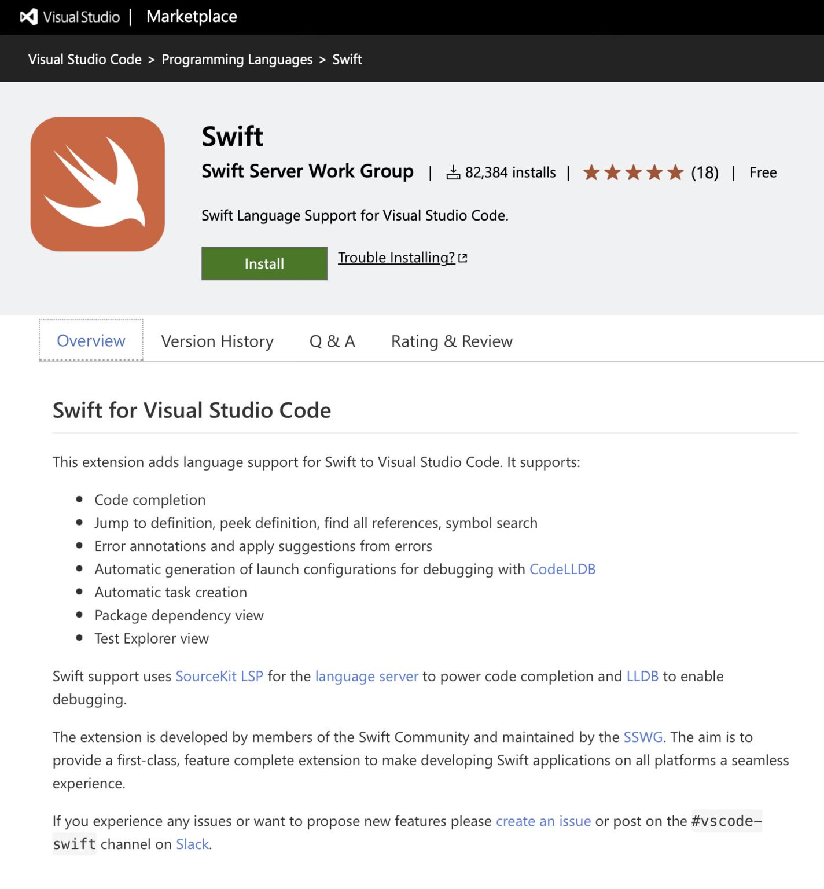Open the Marketplace home link

192,17
